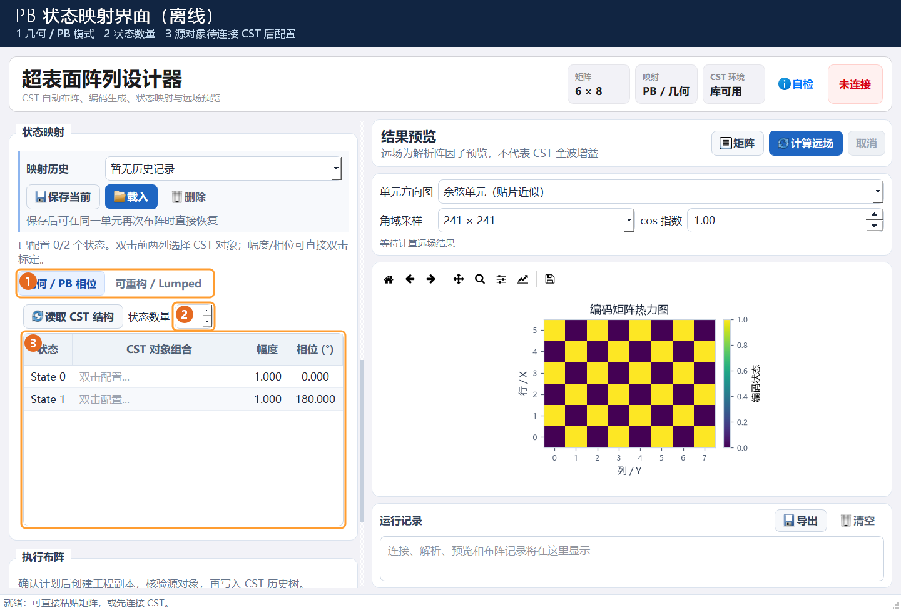Increase the cos 指数 value with the up arrow
901x610 pixels.
[874, 215]
